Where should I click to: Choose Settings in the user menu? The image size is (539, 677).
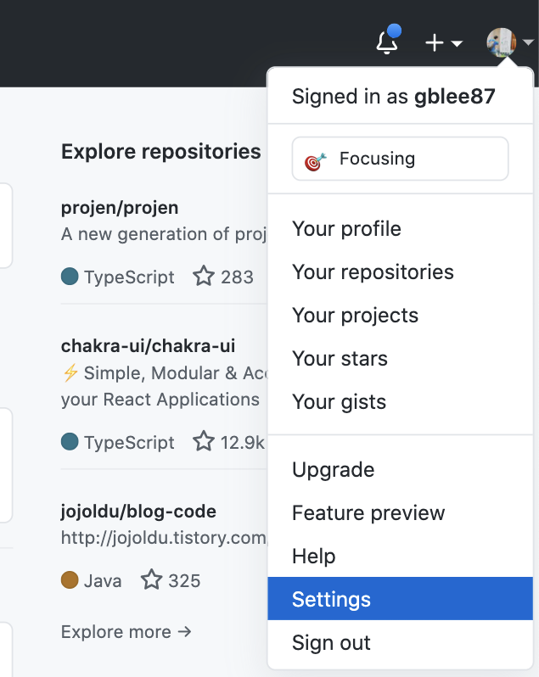point(331,600)
